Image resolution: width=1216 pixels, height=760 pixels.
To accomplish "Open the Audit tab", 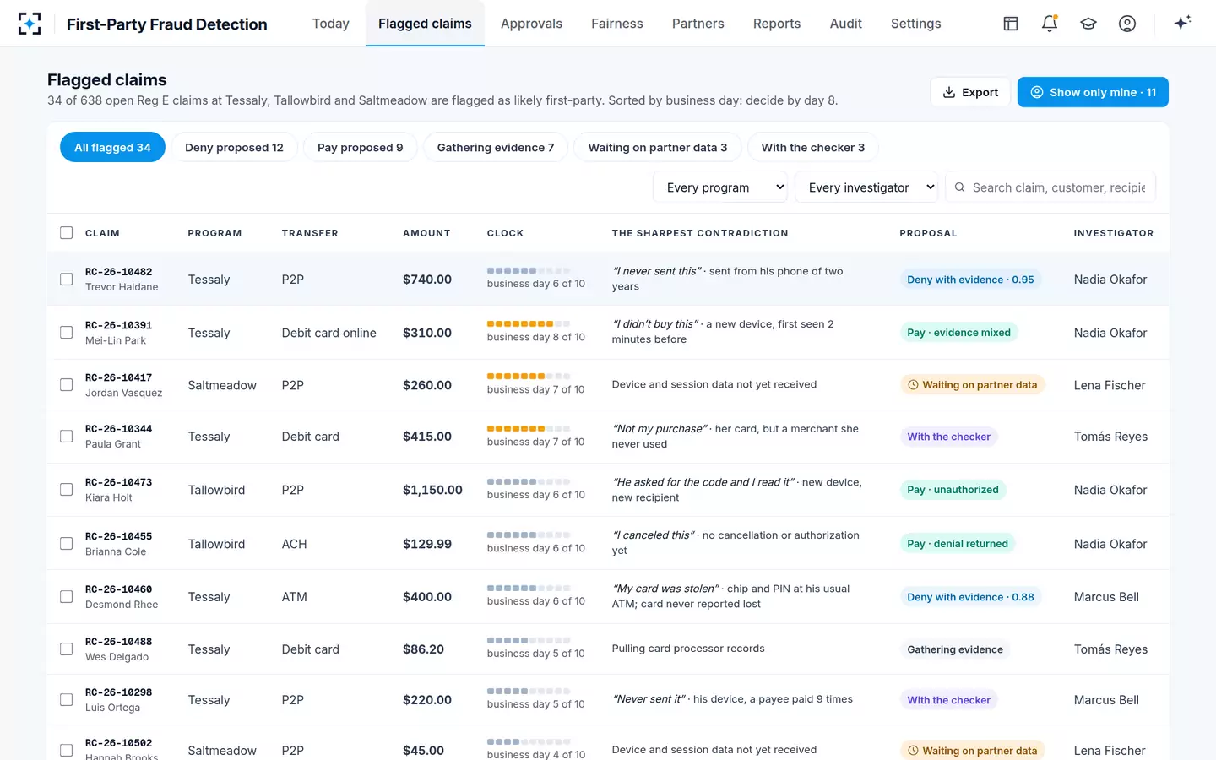I will click(846, 24).
